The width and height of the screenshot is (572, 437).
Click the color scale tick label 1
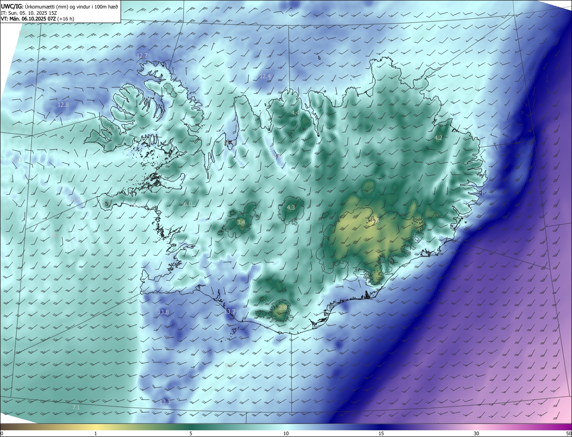tap(96, 433)
